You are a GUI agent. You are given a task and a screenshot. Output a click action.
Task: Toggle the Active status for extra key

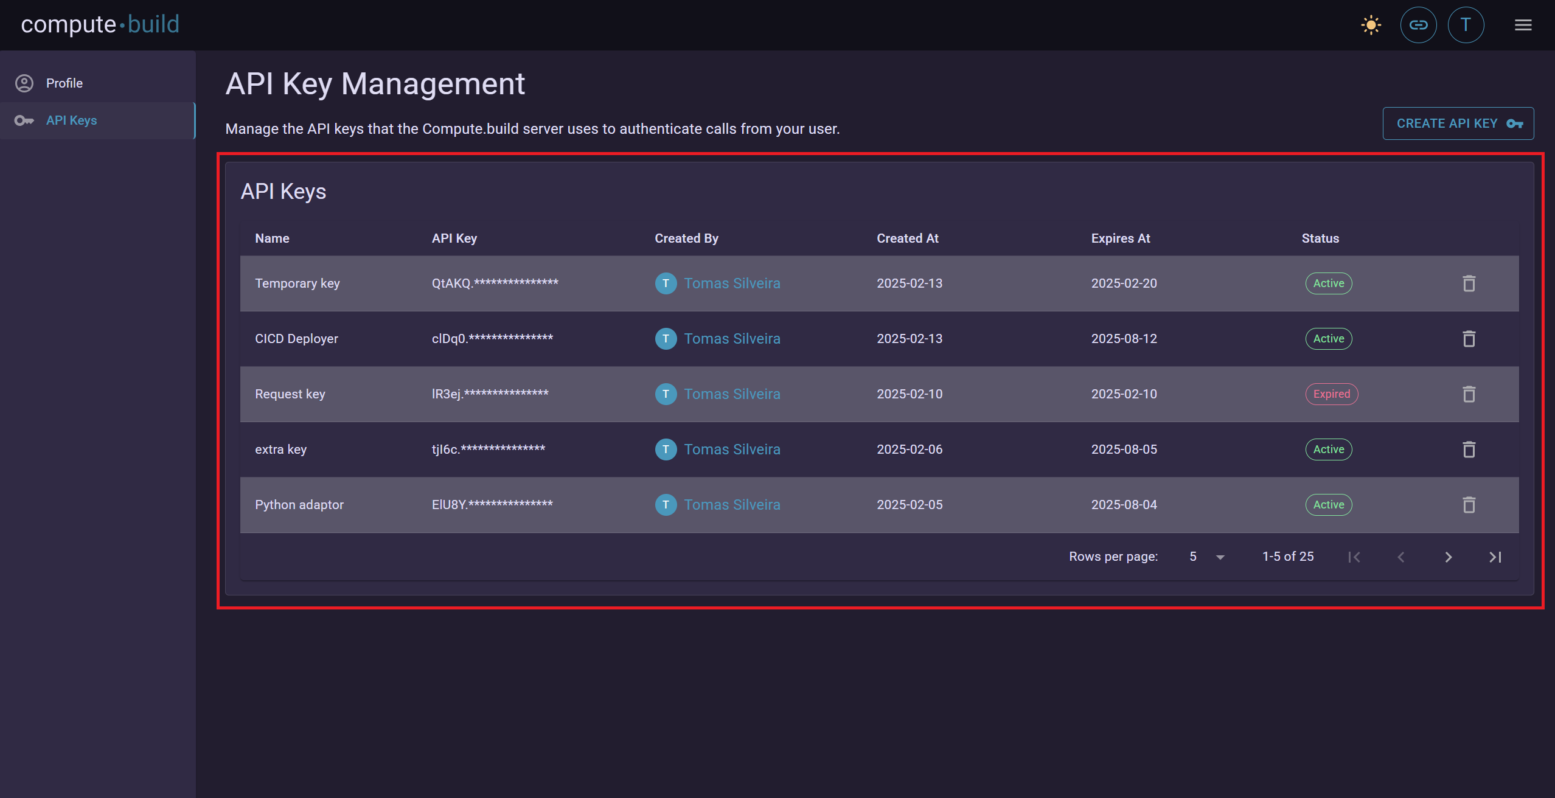[x=1328, y=449]
